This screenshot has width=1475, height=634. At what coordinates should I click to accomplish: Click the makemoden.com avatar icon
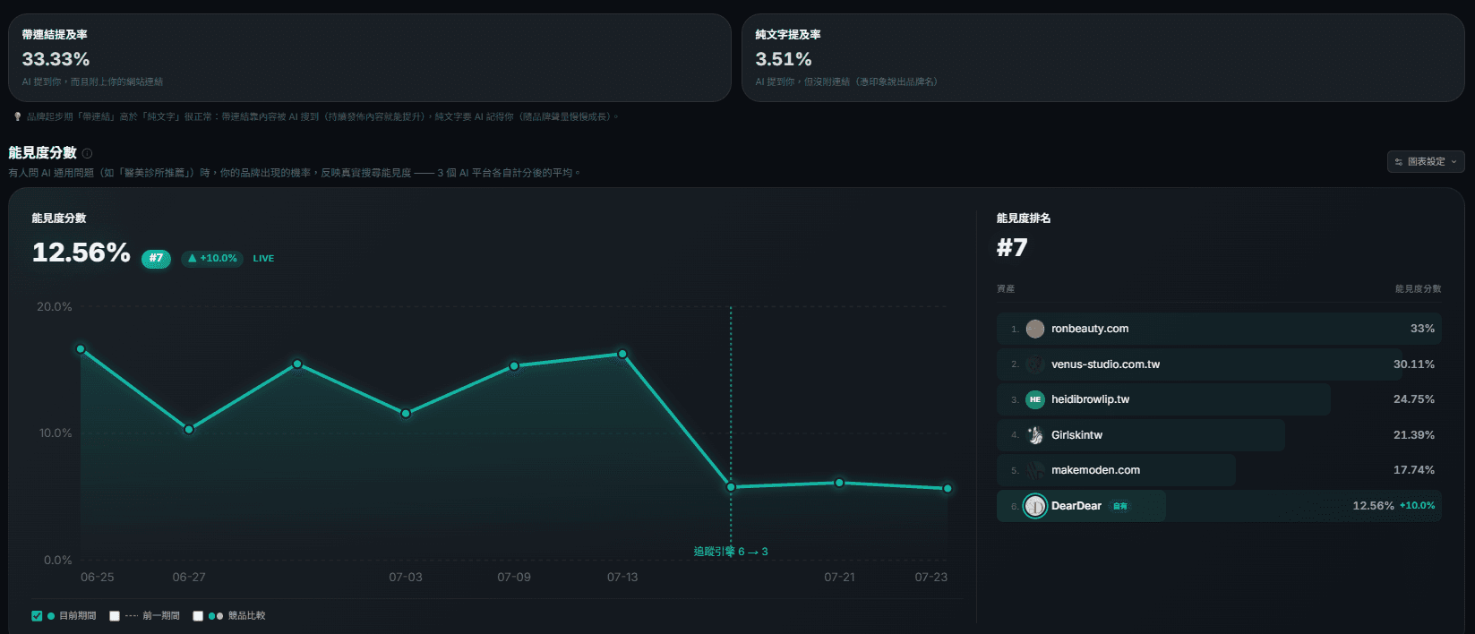[x=1035, y=470]
